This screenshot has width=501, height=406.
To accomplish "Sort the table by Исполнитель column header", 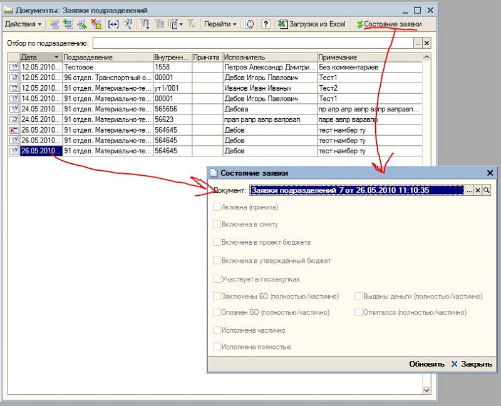I will (x=269, y=57).
